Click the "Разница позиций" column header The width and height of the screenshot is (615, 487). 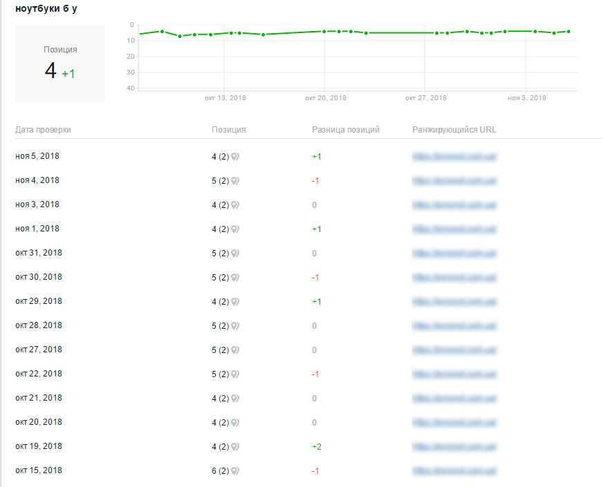[x=345, y=130]
